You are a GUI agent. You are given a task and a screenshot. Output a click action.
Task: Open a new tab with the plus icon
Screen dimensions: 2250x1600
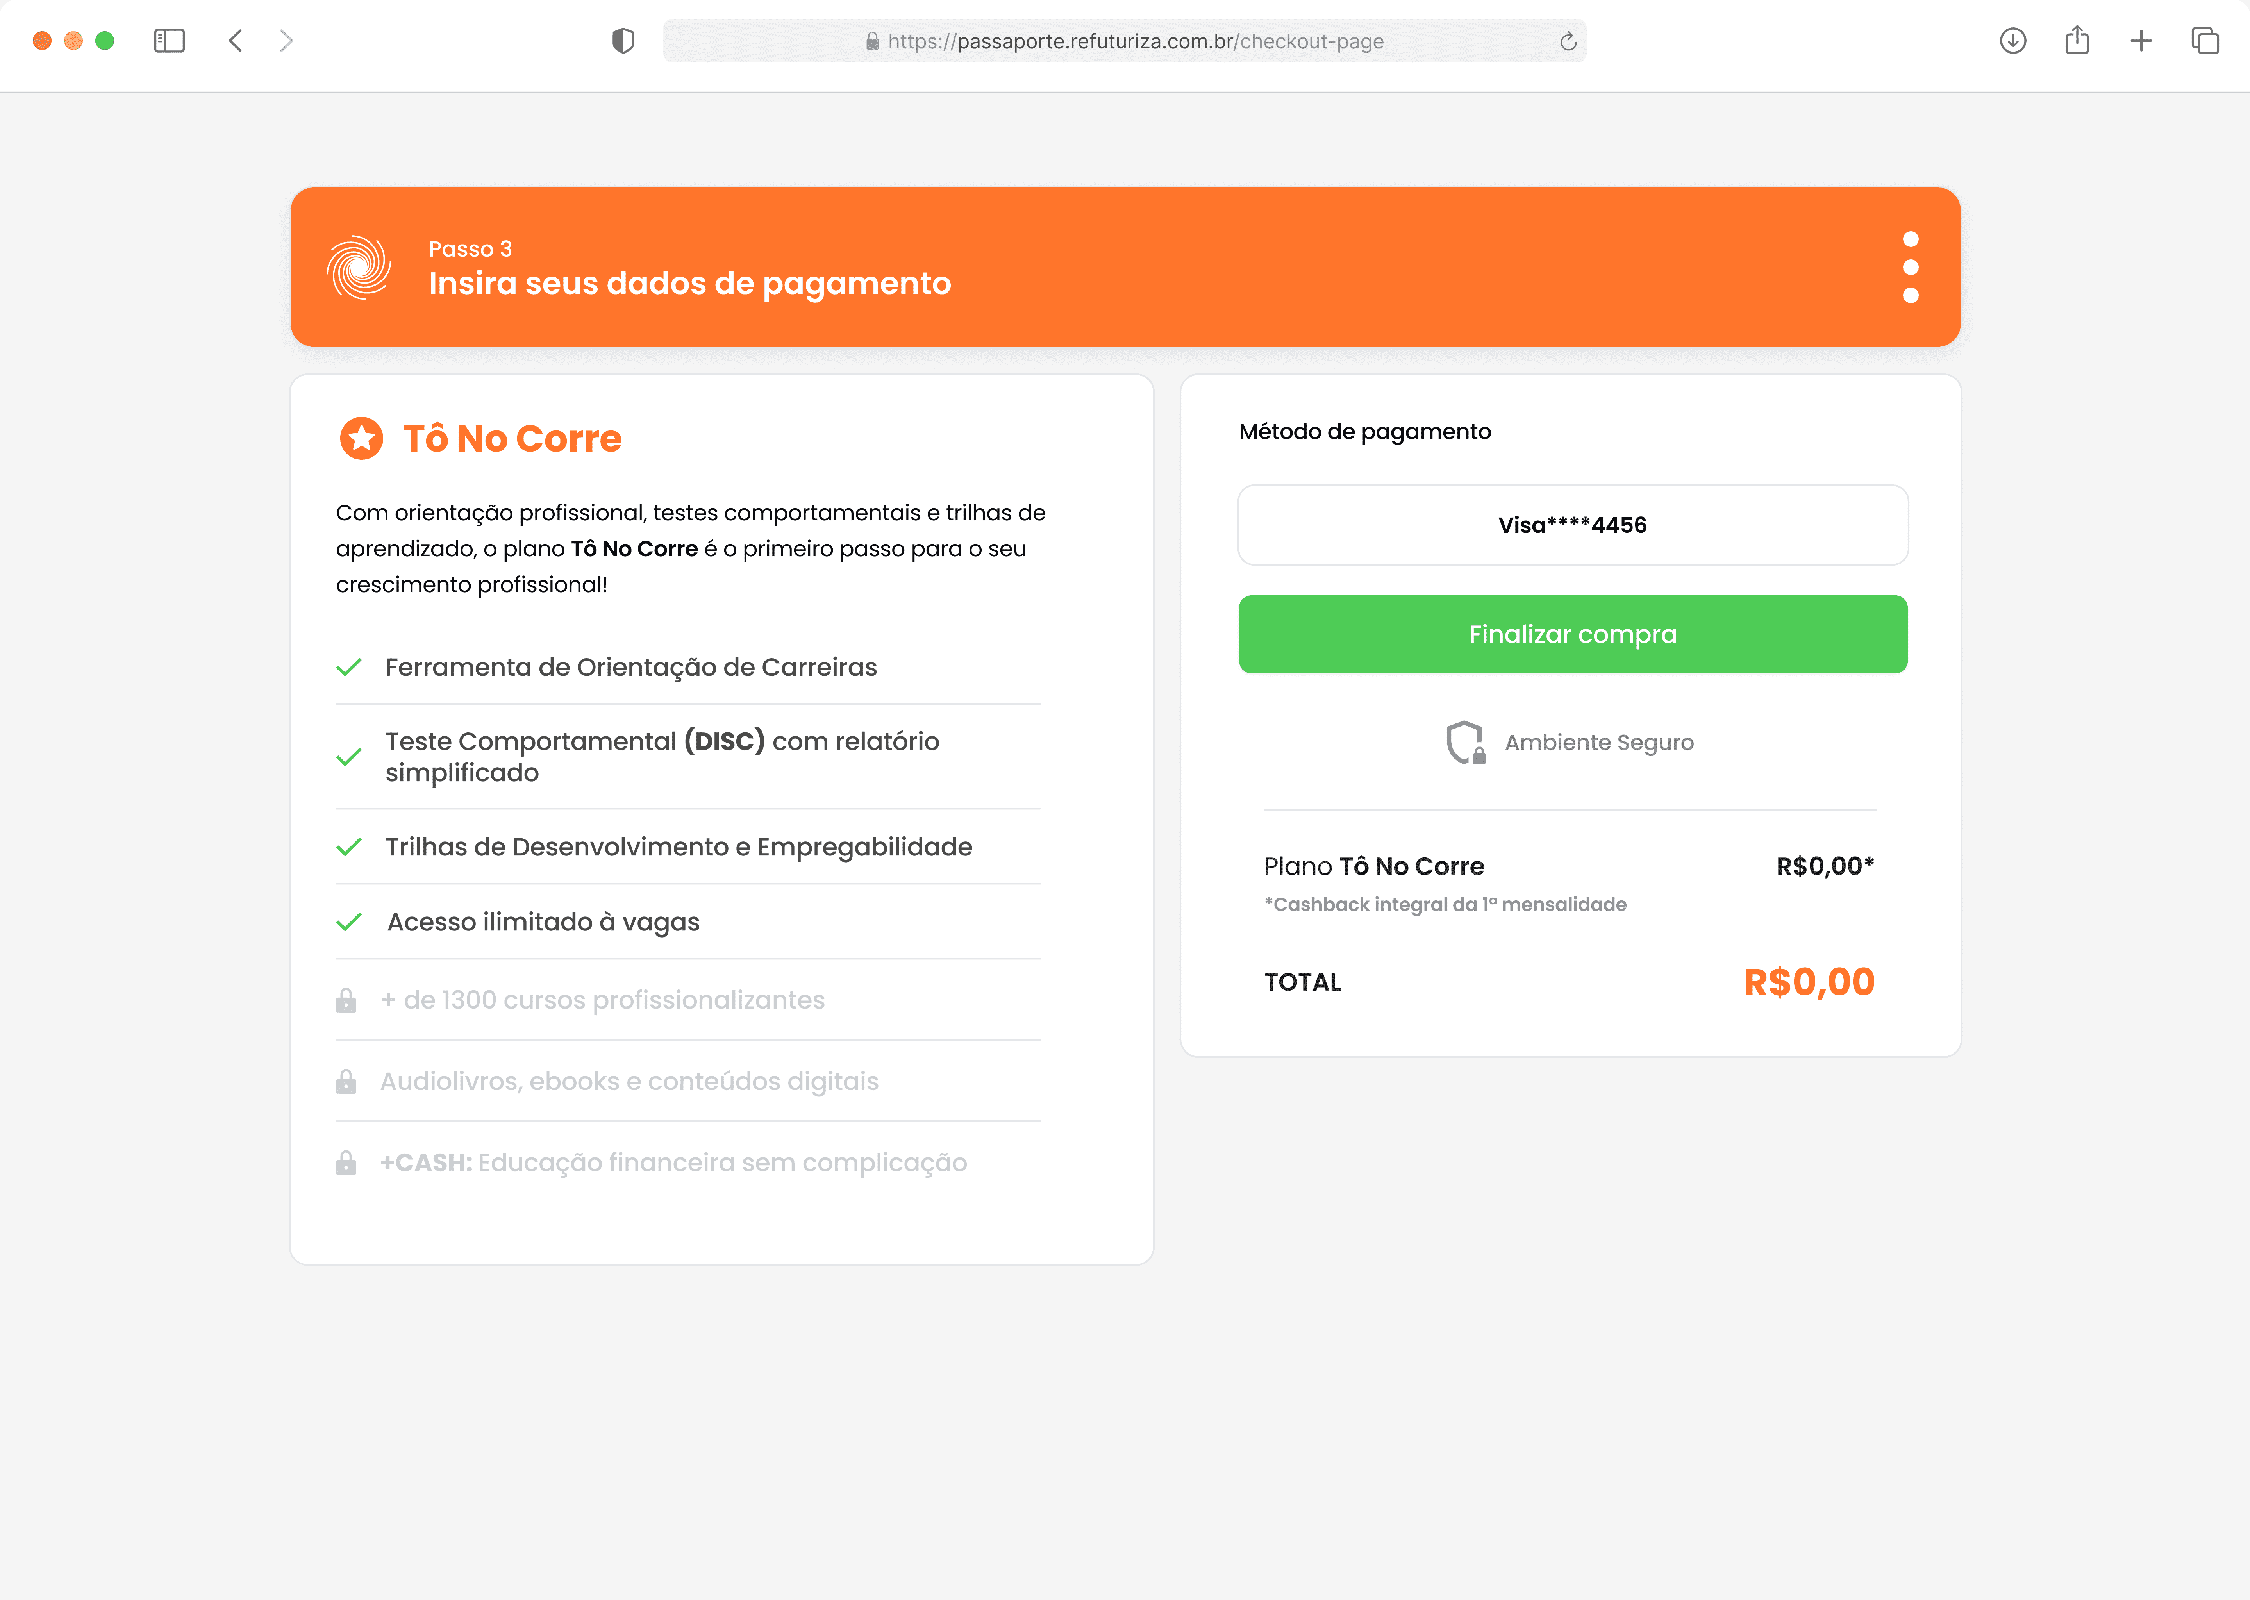click(x=2141, y=40)
